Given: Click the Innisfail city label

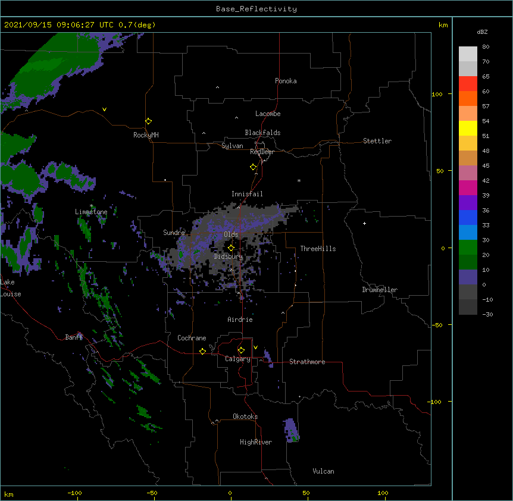Looking at the screenshot, I should click(x=247, y=194).
